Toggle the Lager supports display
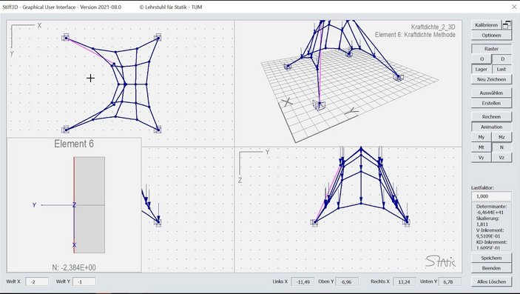The width and height of the screenshot is (520, 294). tap(481, 69)
